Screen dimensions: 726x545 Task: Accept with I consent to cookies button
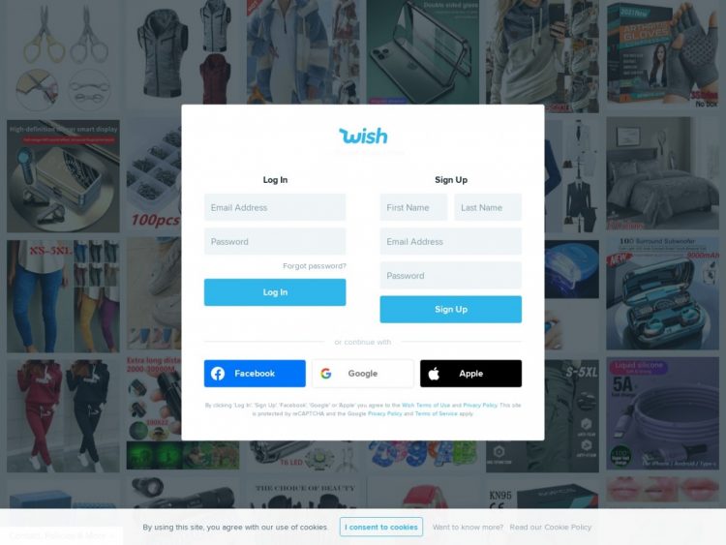(381, 527)
